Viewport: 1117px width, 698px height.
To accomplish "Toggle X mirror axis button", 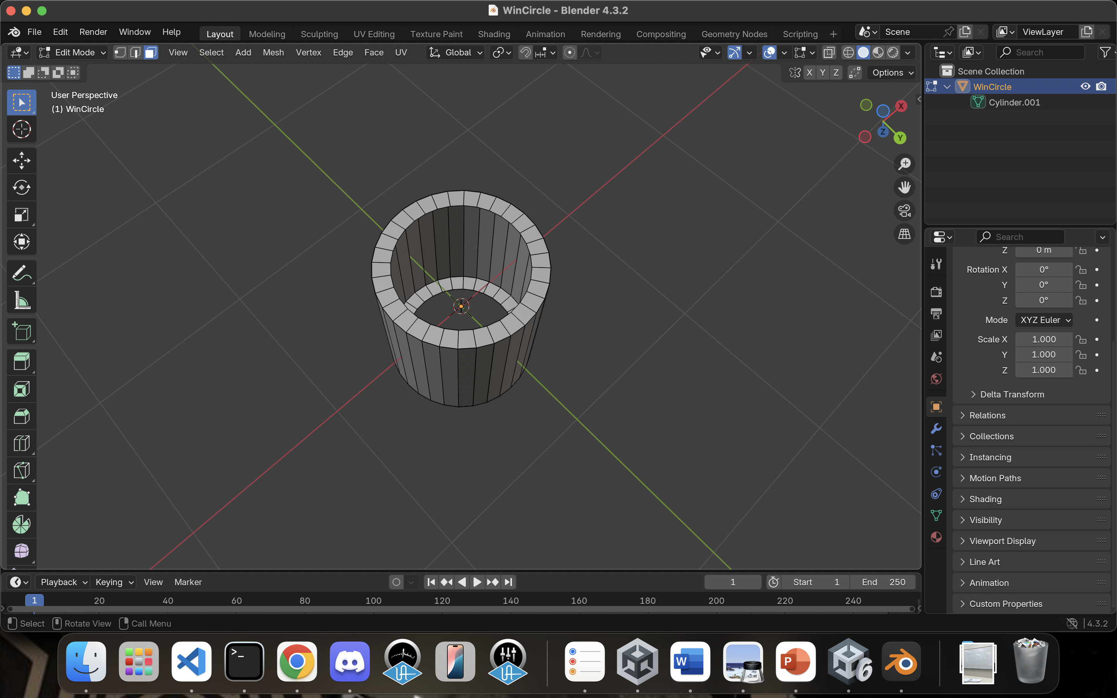I will tap(809, 73).
